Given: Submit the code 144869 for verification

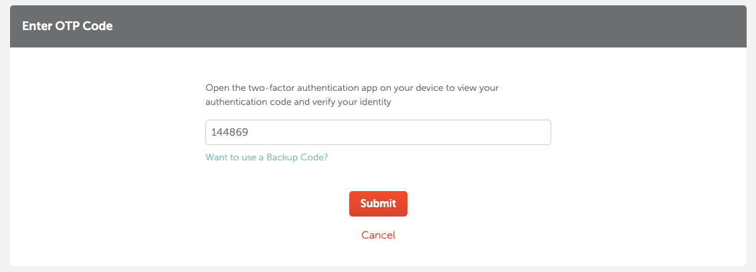Looking at the screenshot, I should pyautogui.click(x=378, y=204).
